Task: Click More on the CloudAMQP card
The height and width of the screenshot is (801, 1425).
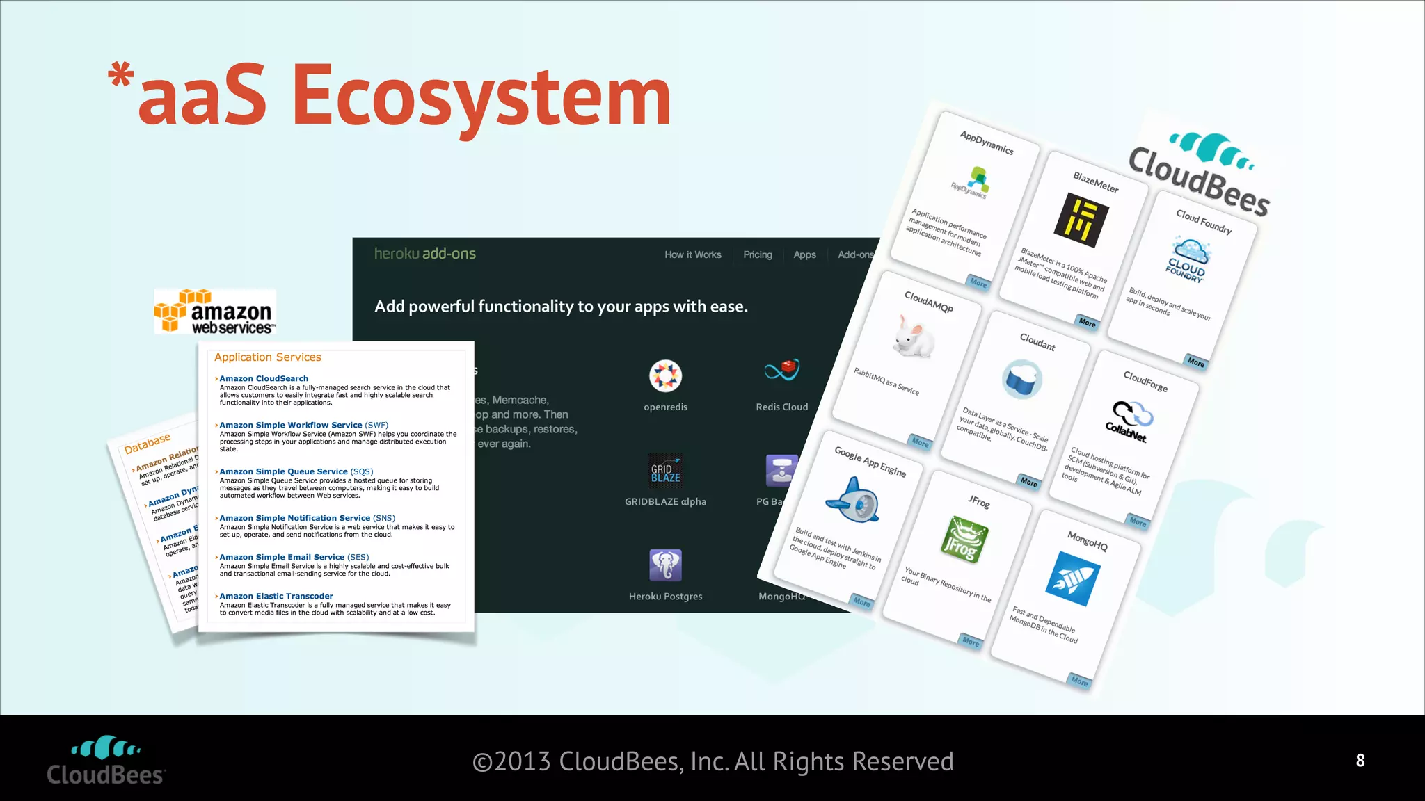Action: pos(920,442)
